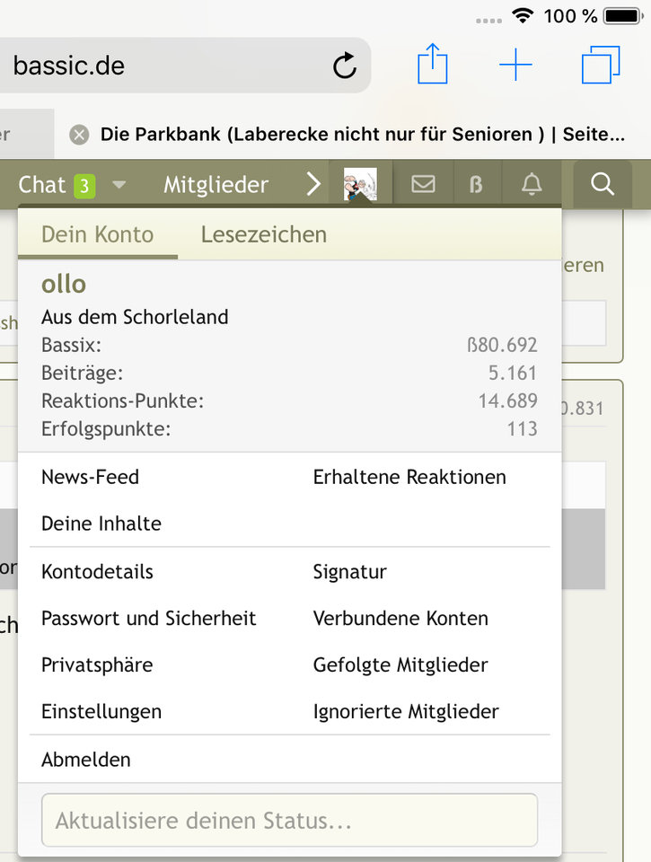The width and height of the screenshot is (651, 862).
Task: Click the Bassix ß currency icon
Action: click(x=477, y=185)
